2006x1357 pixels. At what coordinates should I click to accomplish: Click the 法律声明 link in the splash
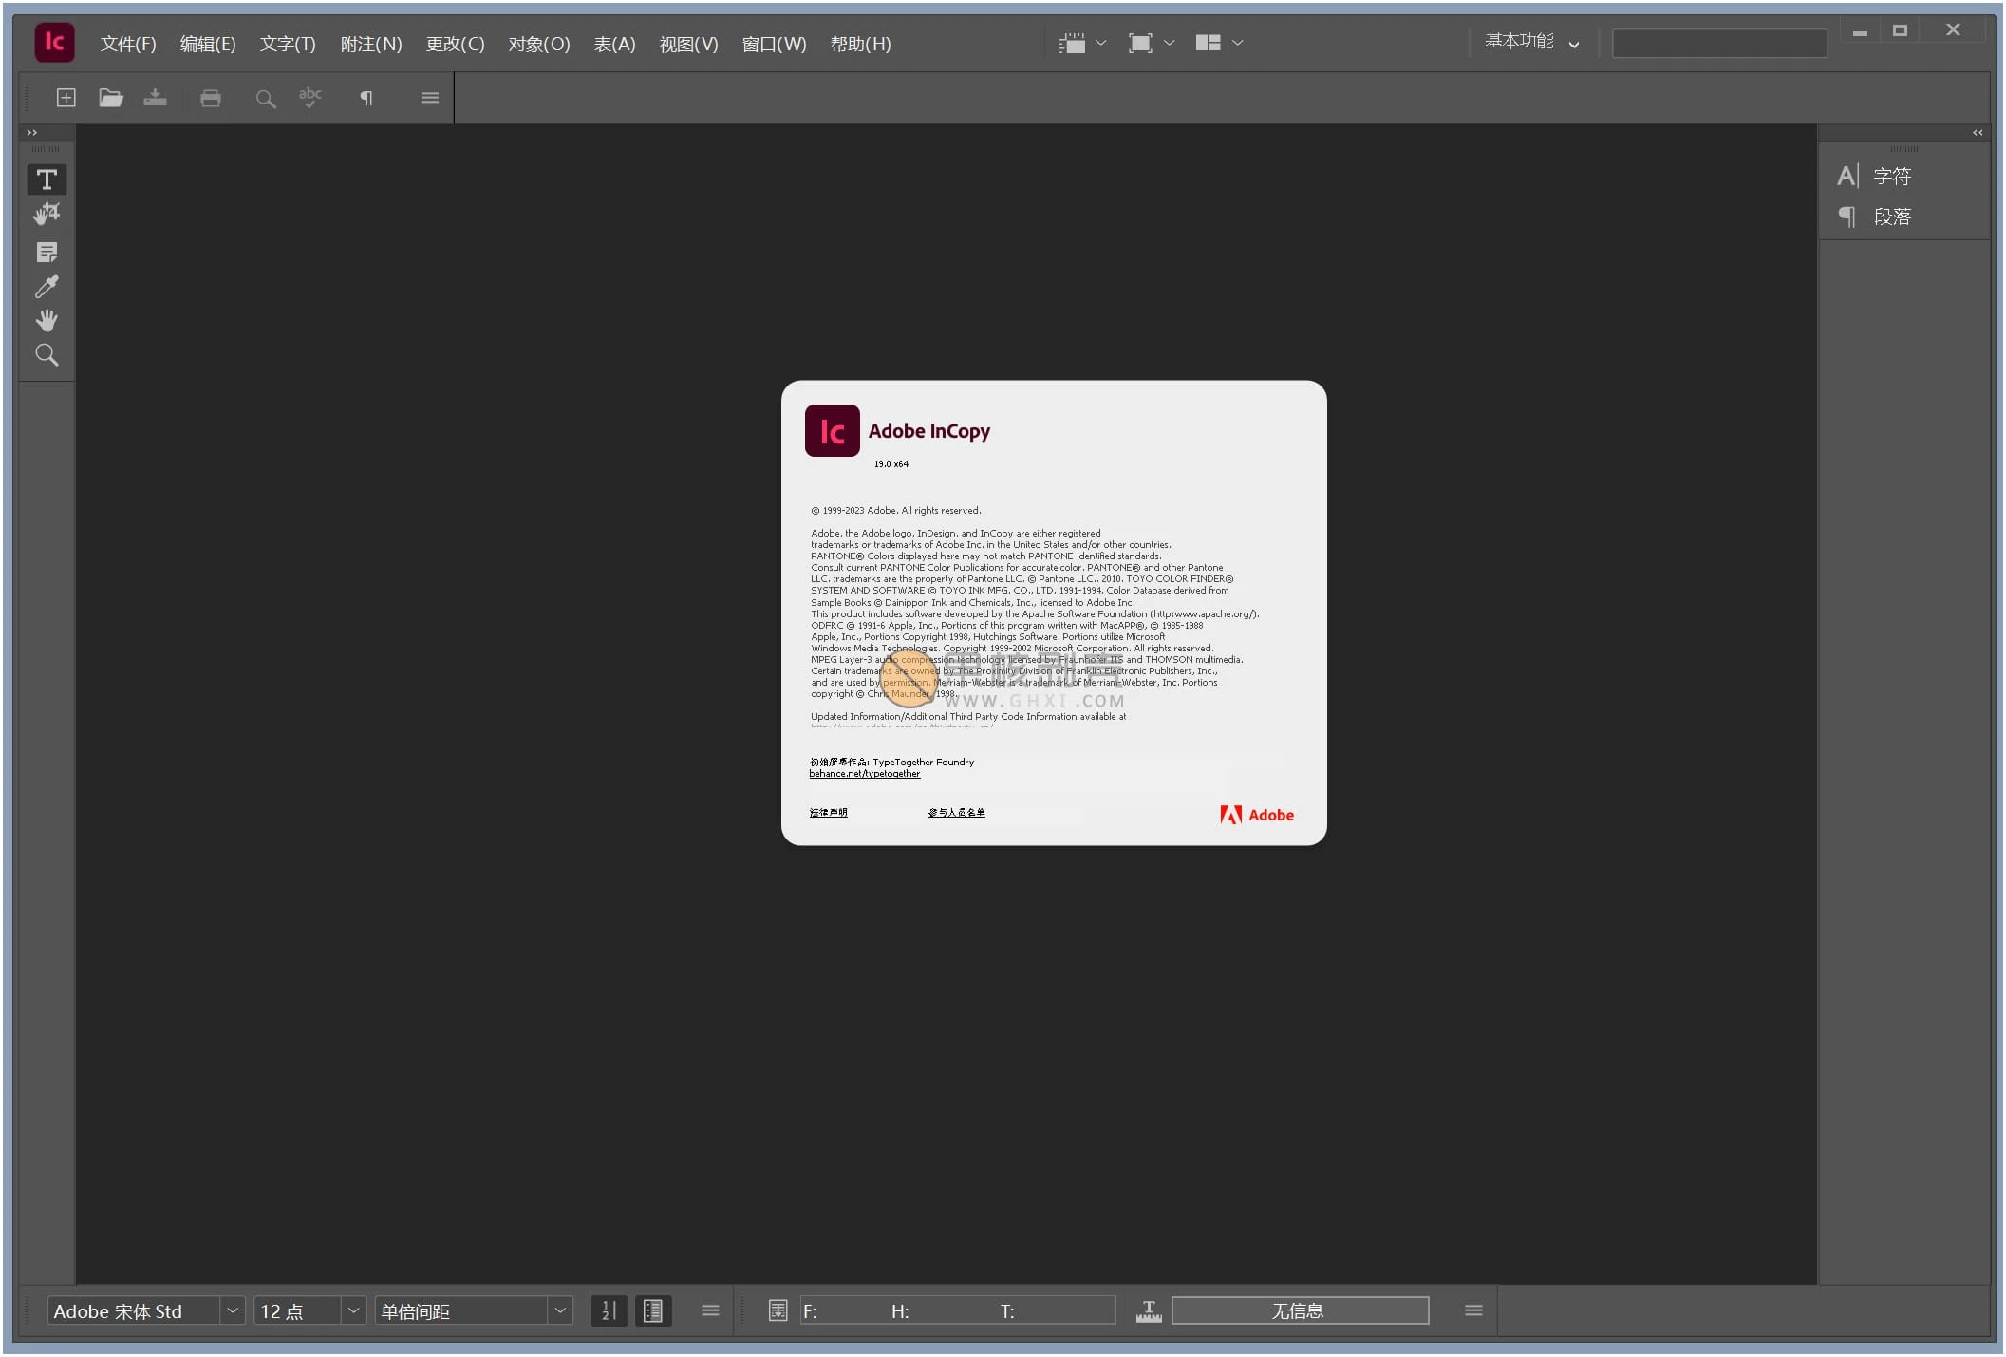tap(827, 812)
